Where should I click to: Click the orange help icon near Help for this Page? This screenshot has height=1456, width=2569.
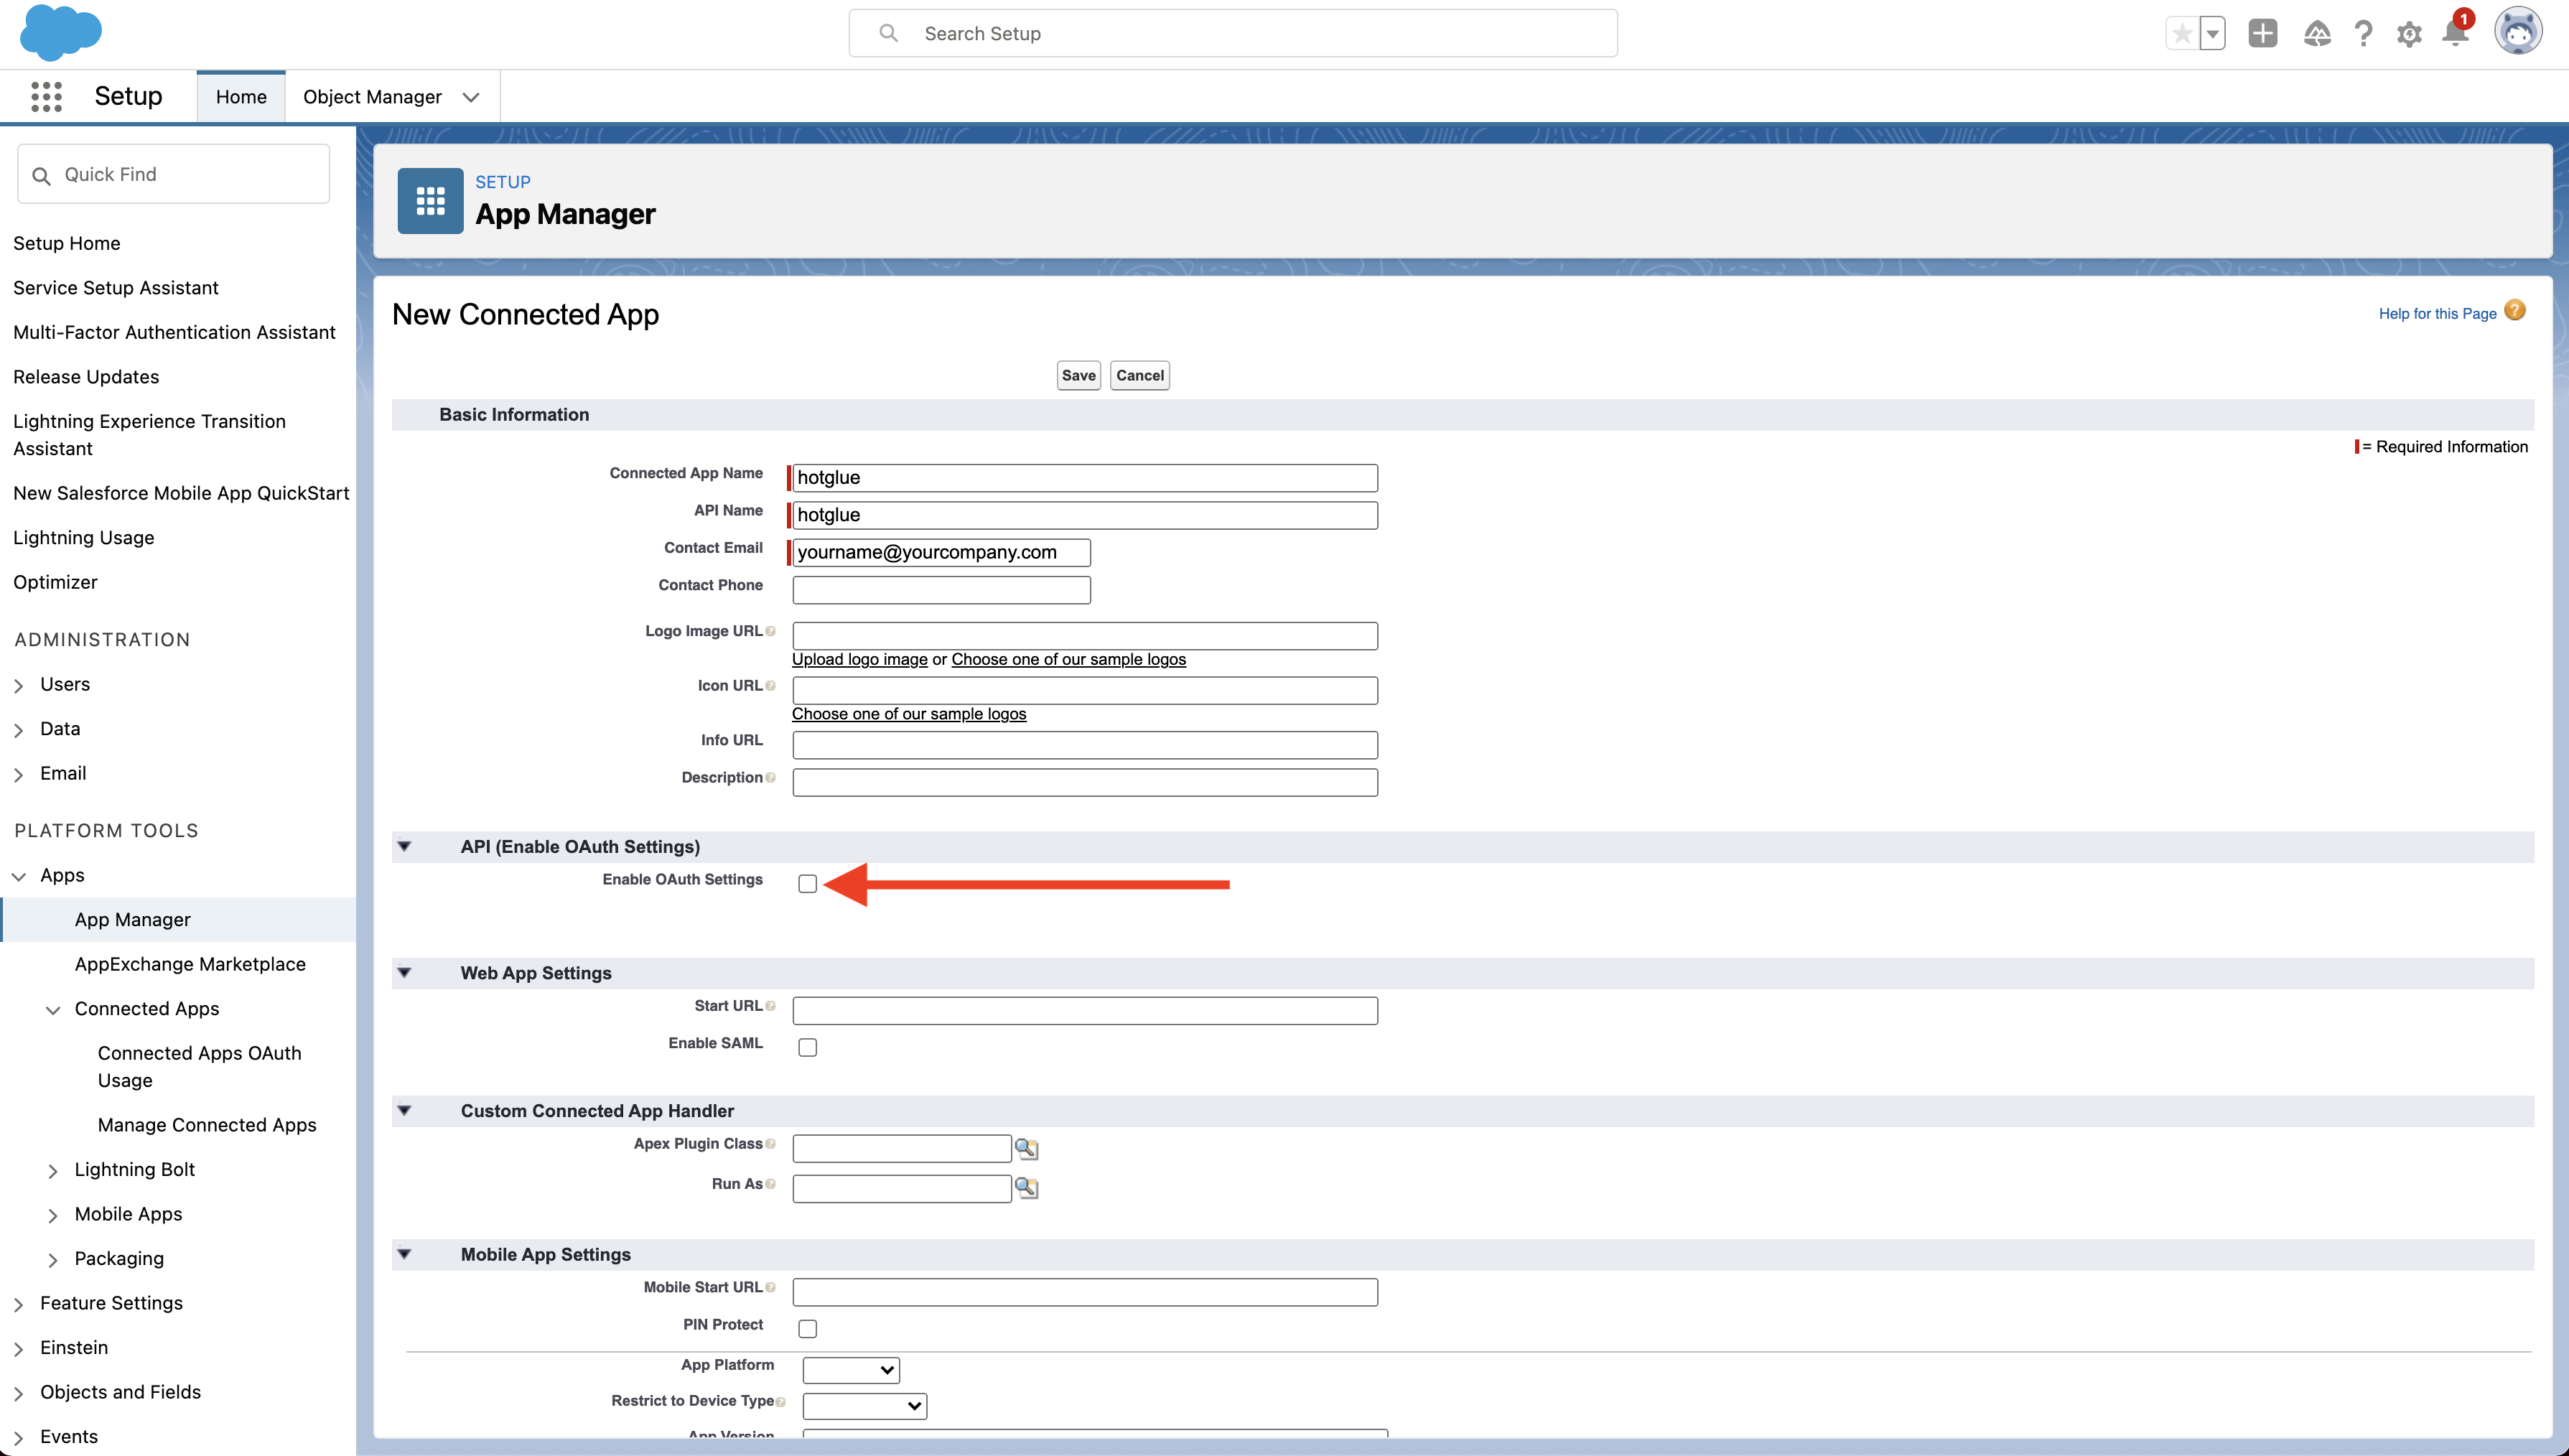[2515, 311]
